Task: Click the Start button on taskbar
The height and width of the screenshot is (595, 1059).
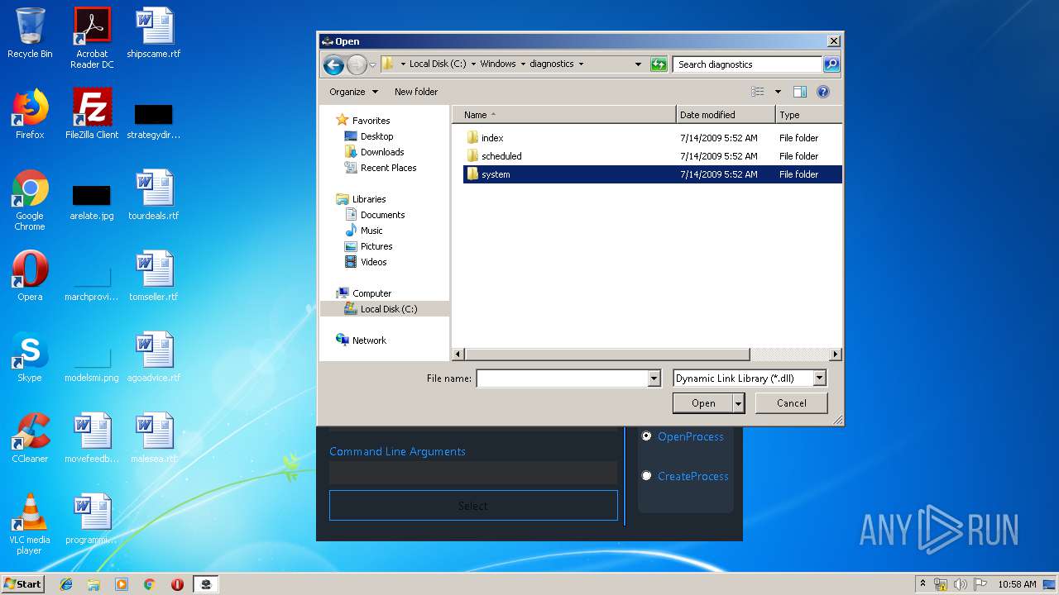Action: point(22,583)
